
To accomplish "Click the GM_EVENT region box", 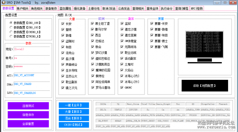I will (x=103, y=121).
